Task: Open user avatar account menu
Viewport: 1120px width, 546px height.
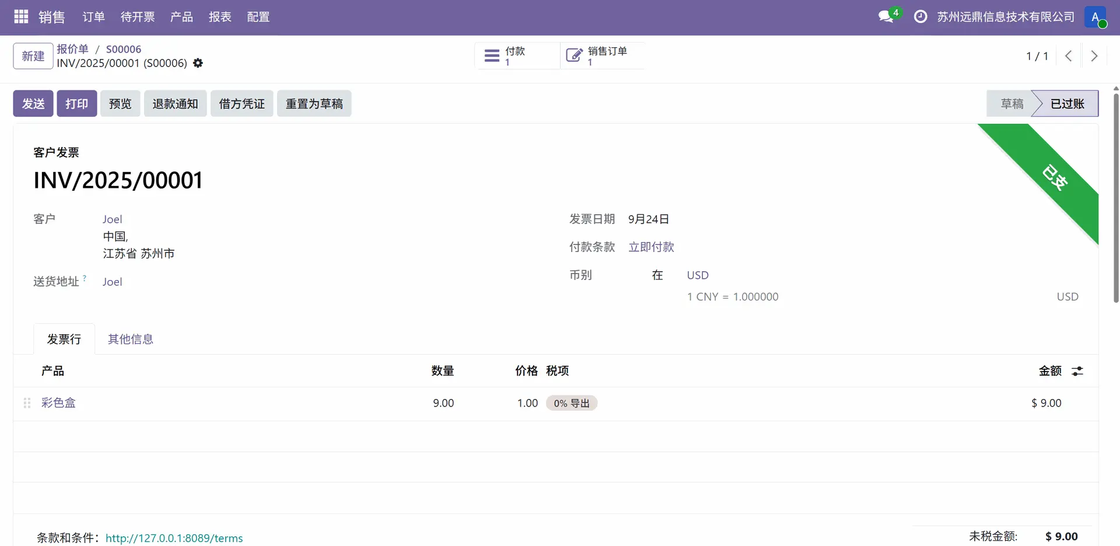Action: (1095, 17)
